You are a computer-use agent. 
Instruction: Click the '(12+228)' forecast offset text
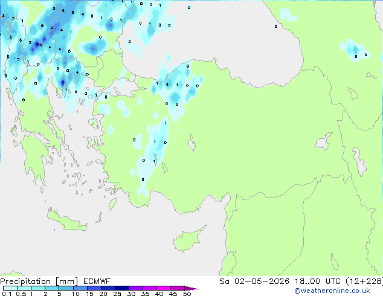pos(364,282)
